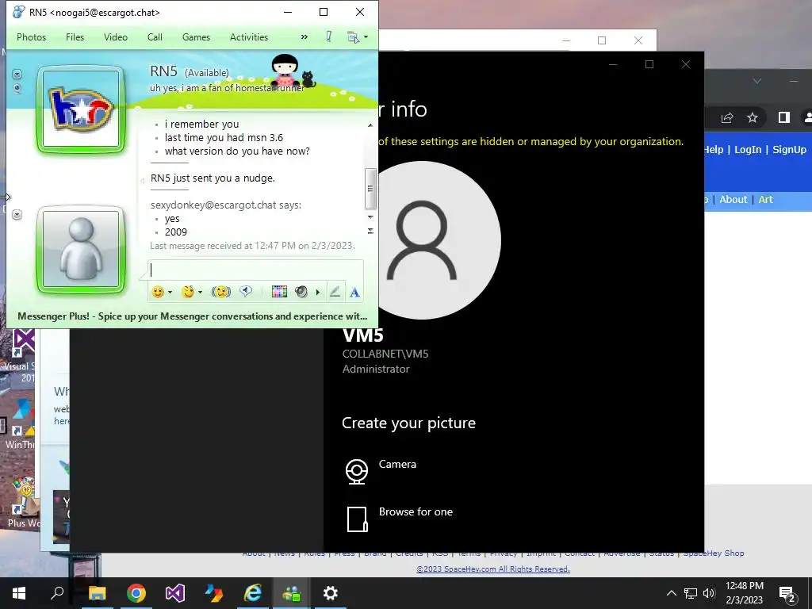
Task: Click the network tray icon
Action: [691, 593]
